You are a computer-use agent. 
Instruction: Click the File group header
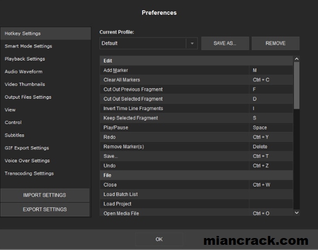point(196,175)
